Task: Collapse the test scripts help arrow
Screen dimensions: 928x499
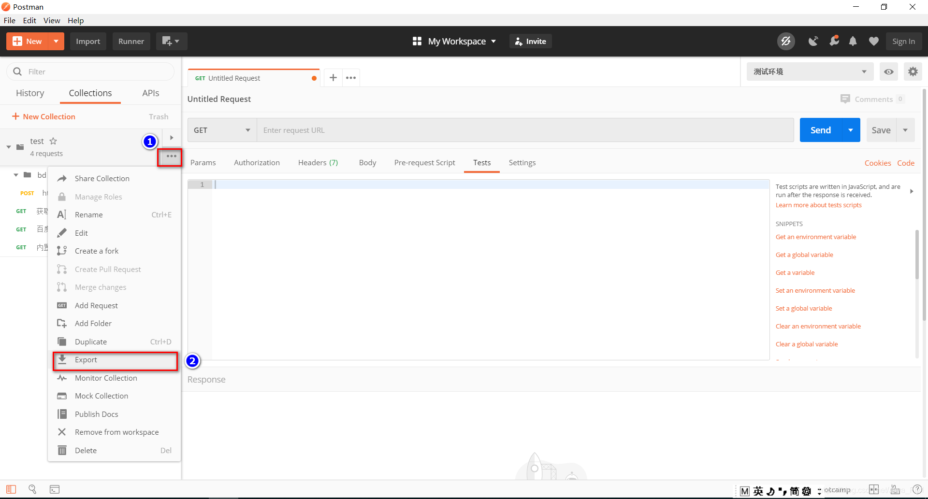Action: coord(912,191)
